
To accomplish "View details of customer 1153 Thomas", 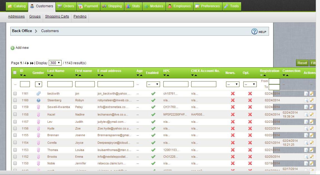I will [x=306, y=150].
